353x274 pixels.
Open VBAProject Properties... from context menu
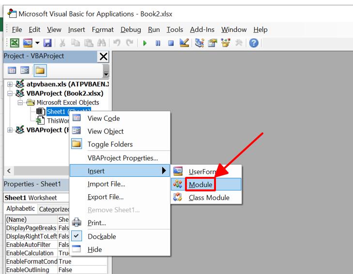120,158
